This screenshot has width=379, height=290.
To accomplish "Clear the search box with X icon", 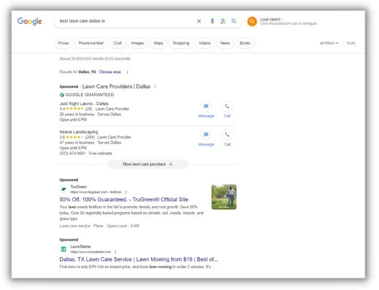I will (x=199, y=21).
